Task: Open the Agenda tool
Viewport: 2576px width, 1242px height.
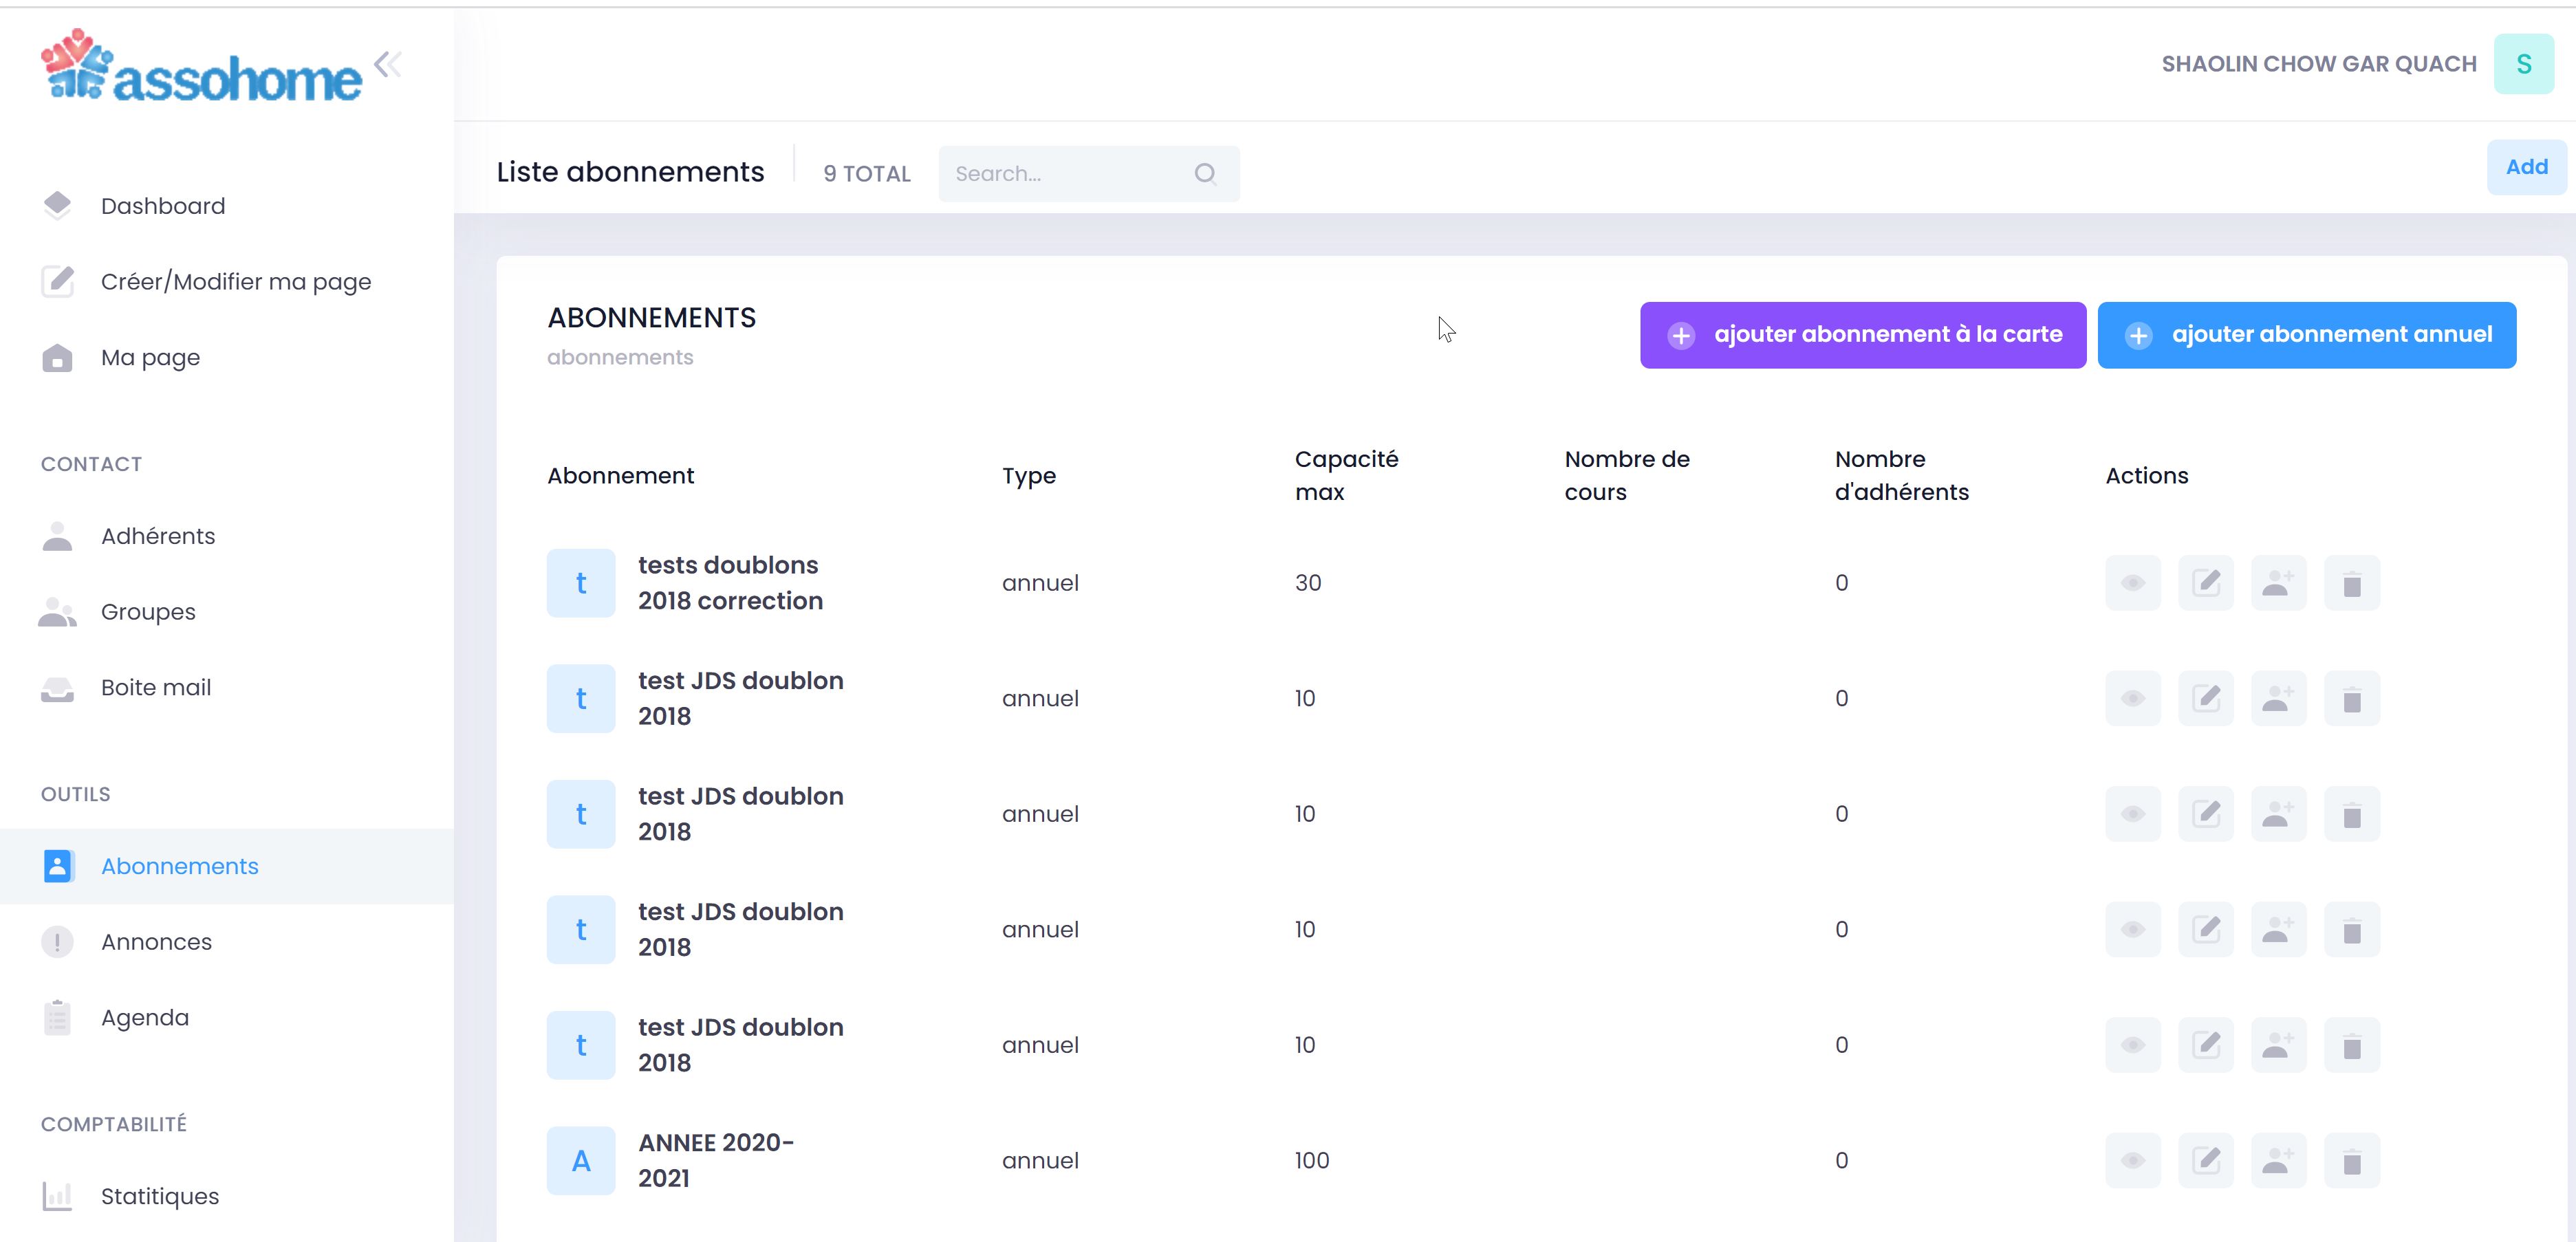Action: tap(144, 1018)
